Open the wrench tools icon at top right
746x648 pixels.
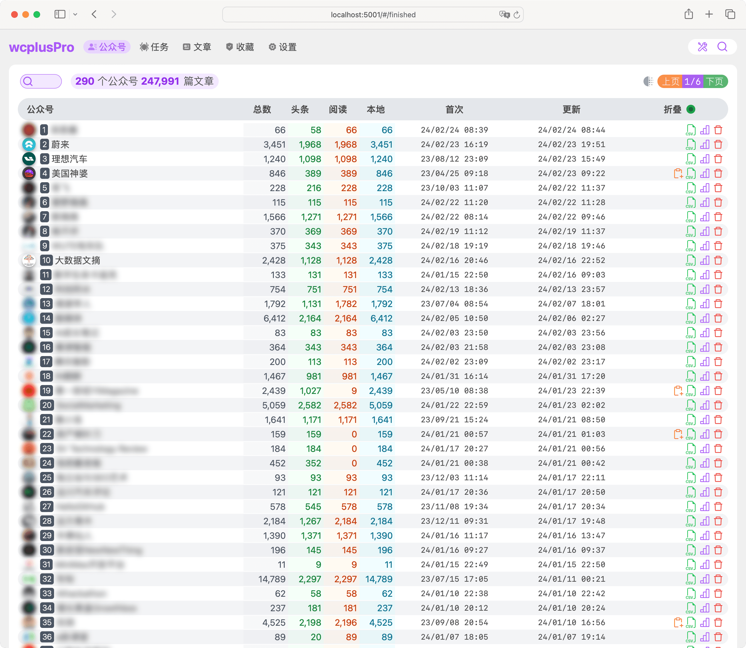(x=702, y=47)
